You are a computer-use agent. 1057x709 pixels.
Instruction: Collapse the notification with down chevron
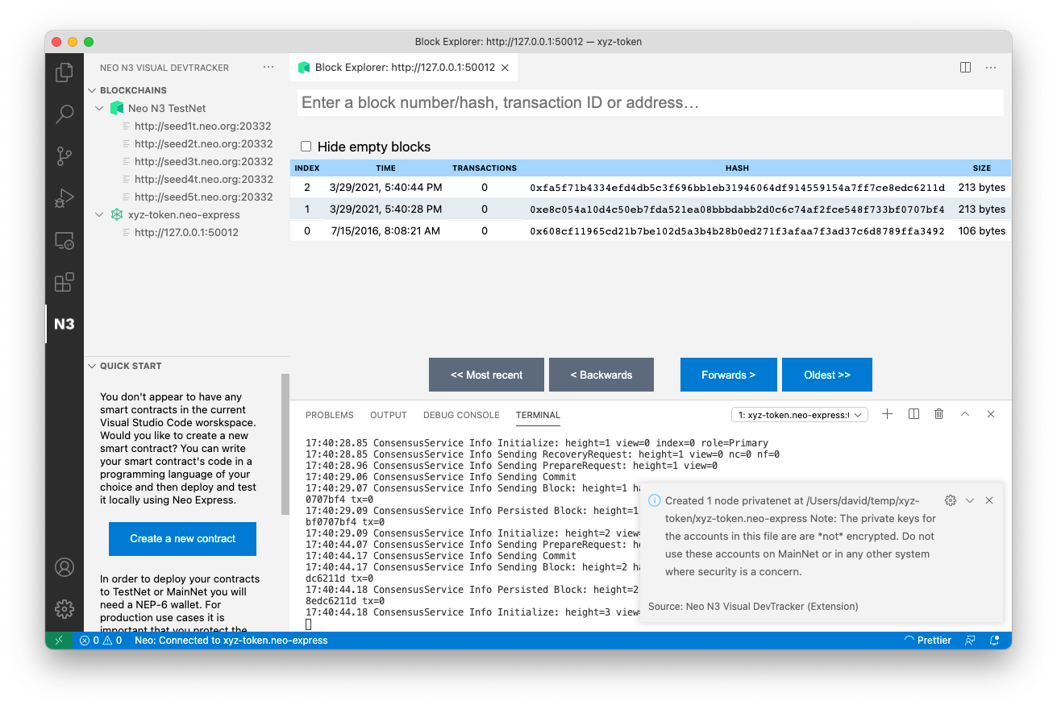pos(970,500)
